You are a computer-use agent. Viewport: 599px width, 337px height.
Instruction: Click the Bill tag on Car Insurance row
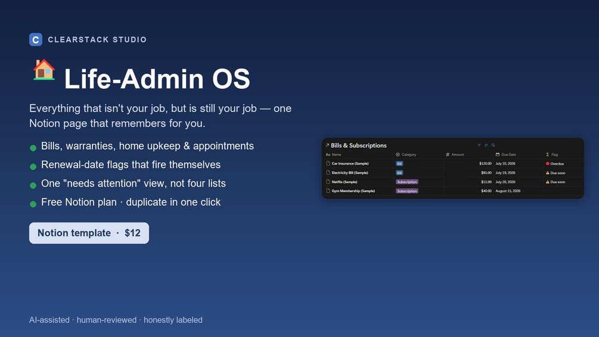pyautogui.click(x=399, y=163)
